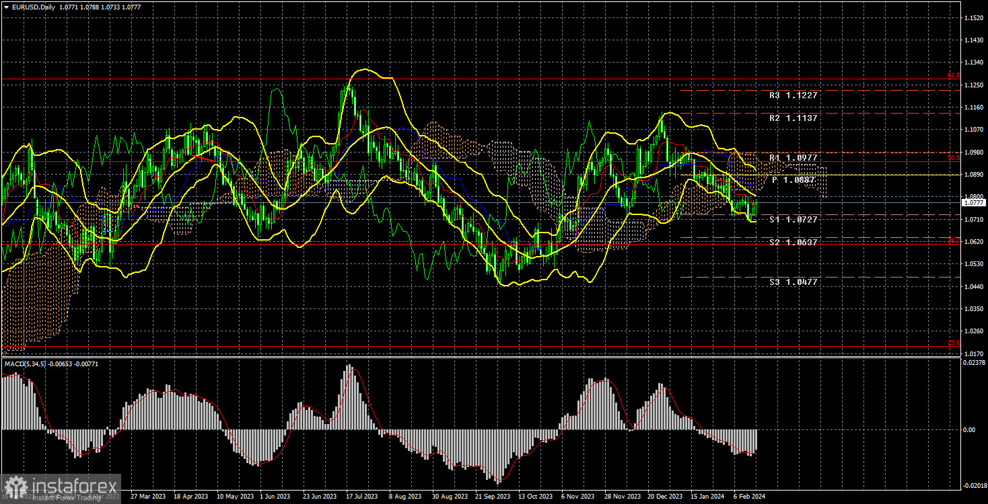The height and width of the screenshot is (504, 988).
Task: Click the 1.1250 price axis value
Action: pyautogui.click(x=973, y=85)
